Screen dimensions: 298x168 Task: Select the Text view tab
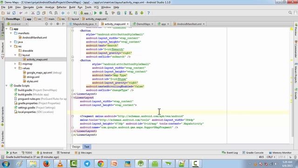(87, 147)
